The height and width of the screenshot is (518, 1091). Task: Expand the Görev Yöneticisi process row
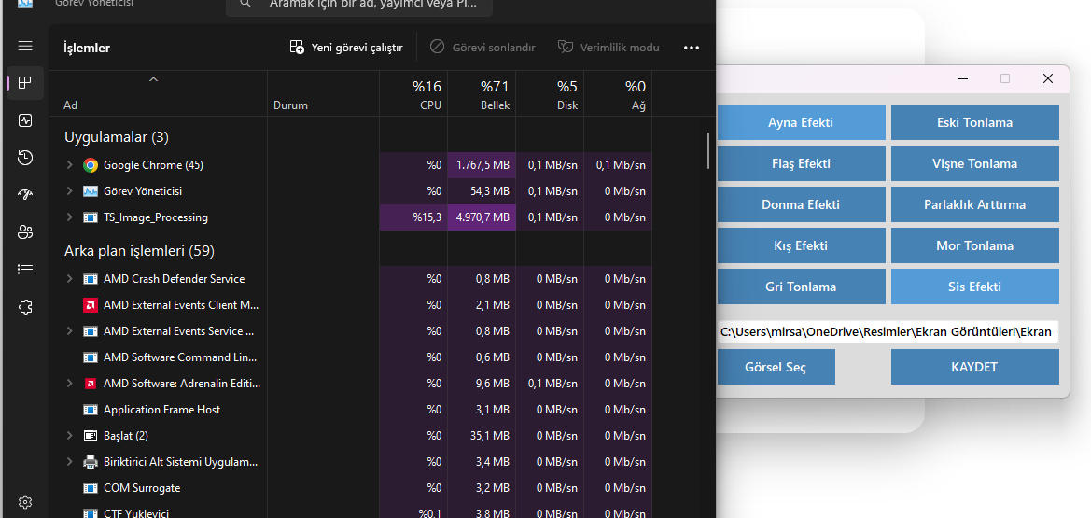(x=69, y=190)
